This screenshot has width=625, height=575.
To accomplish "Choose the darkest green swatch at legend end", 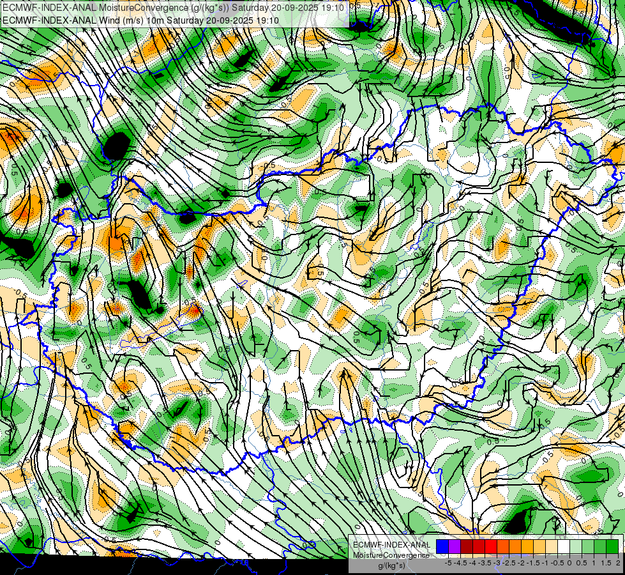I will point(612,546).
